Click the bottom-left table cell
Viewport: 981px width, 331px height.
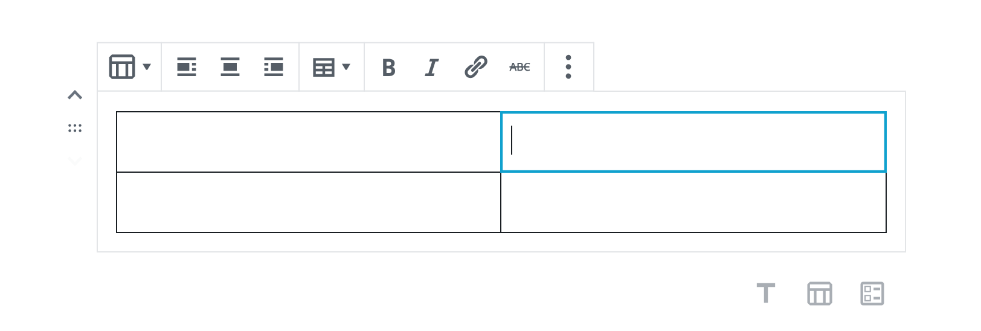click(309, 202)
